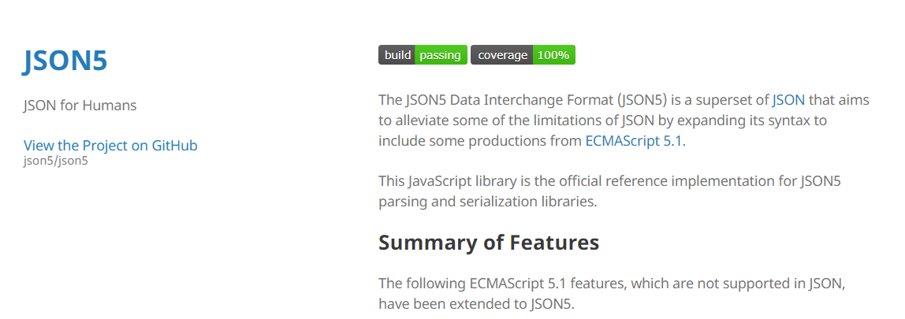Click the green "passing" status badge
The height and width of the screenshot is (319, 905).
click(x=440, y=55)
